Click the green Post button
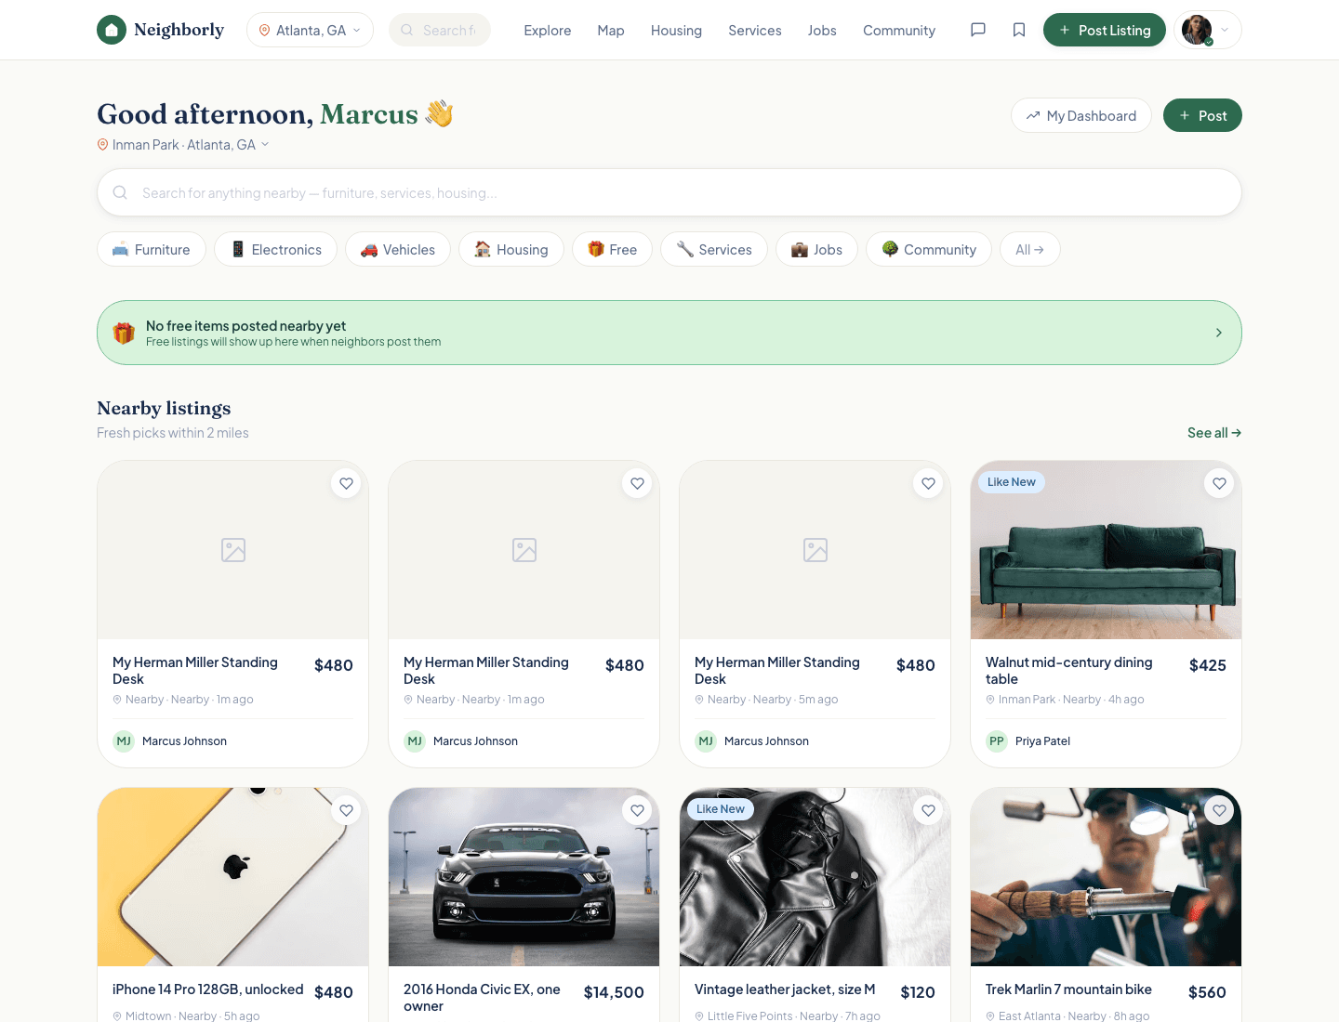Image resolution: width=1339 pixels, height=1022 pixels. tap(1202, 115)
